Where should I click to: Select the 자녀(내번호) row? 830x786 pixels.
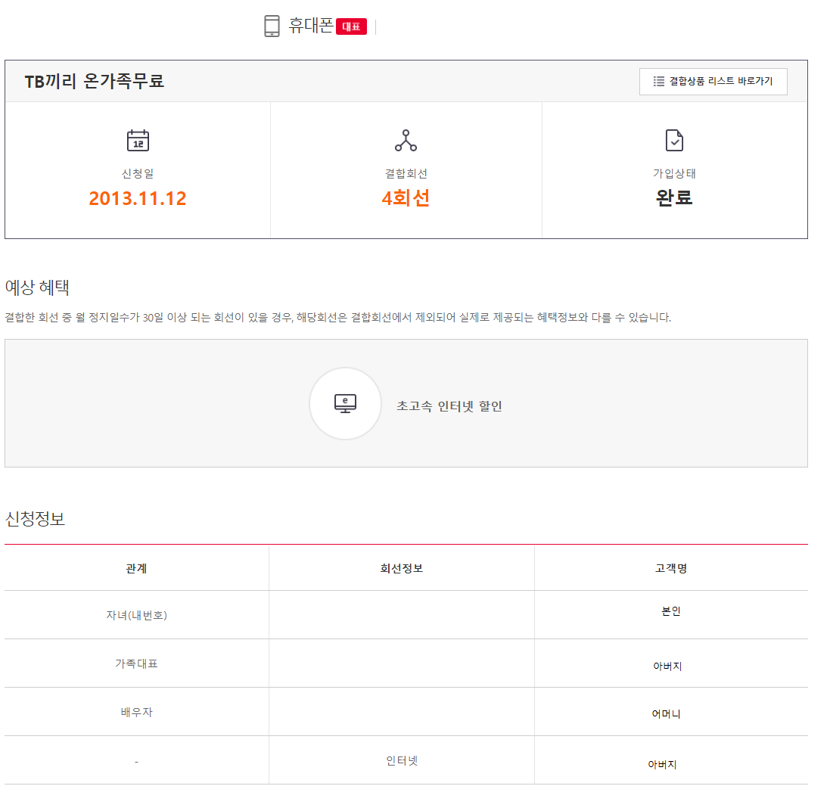click(136, 615)
